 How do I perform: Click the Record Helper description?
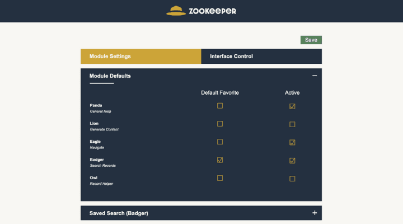coord(101,184)
